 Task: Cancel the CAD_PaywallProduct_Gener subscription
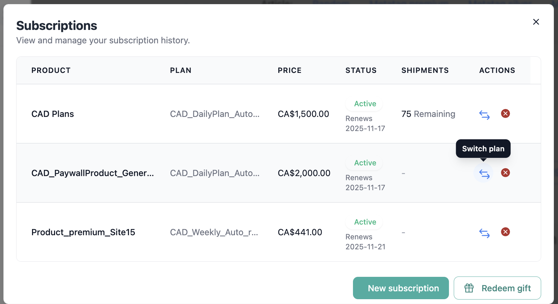(x=505, y=173)
